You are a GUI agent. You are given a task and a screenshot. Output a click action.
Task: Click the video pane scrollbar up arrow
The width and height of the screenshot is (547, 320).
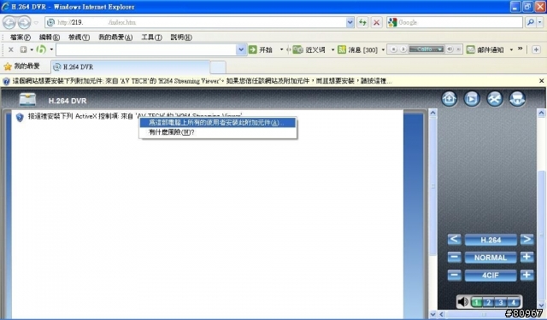coord(433,113)
